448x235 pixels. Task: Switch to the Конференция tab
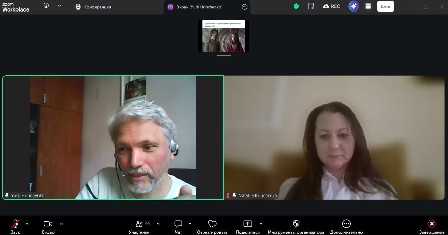93,7
